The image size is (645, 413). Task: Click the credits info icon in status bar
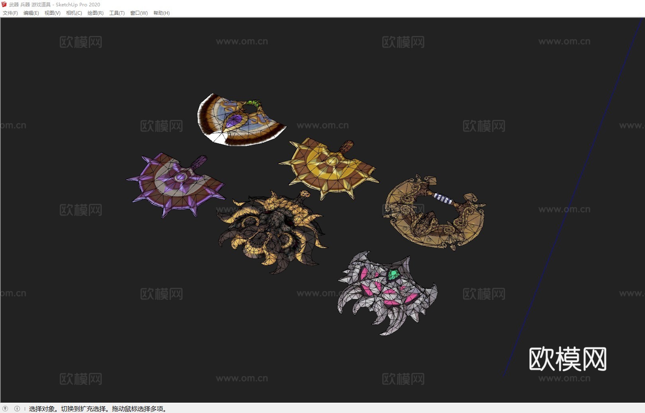[x=17, y=409]
